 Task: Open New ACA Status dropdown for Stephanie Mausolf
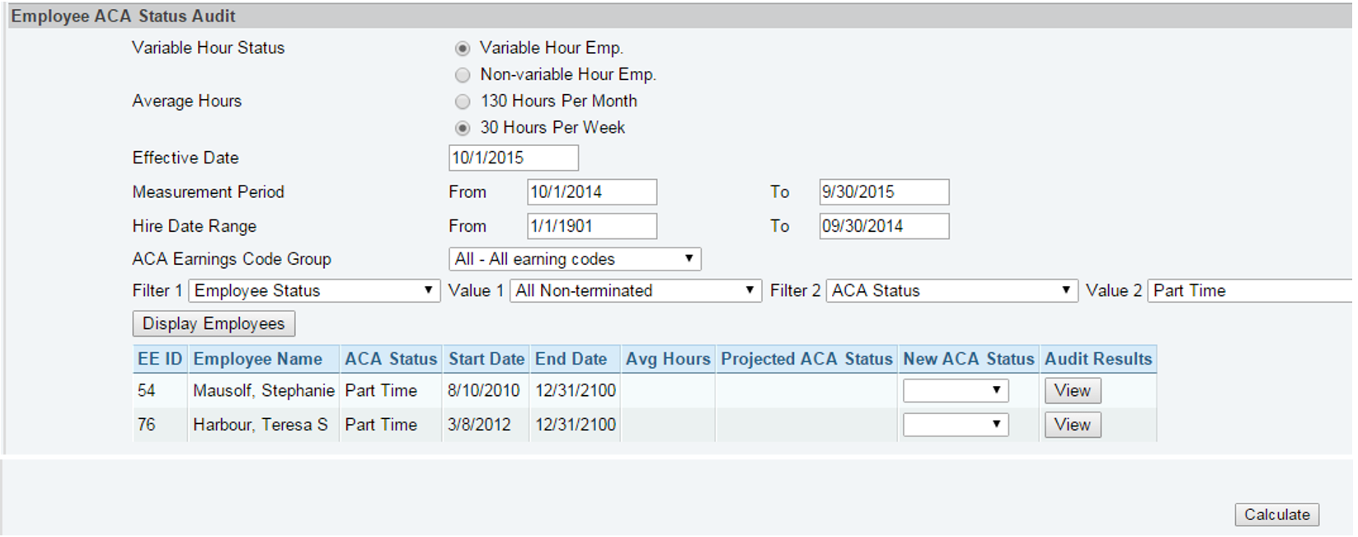tap(955, 389)
